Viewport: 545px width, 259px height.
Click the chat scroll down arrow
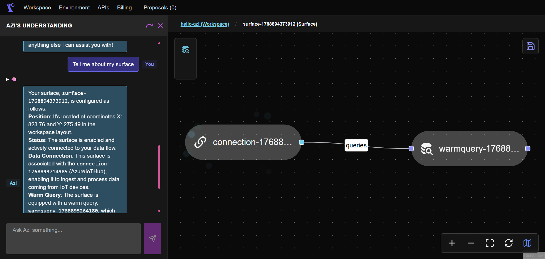tap(159, 211)
